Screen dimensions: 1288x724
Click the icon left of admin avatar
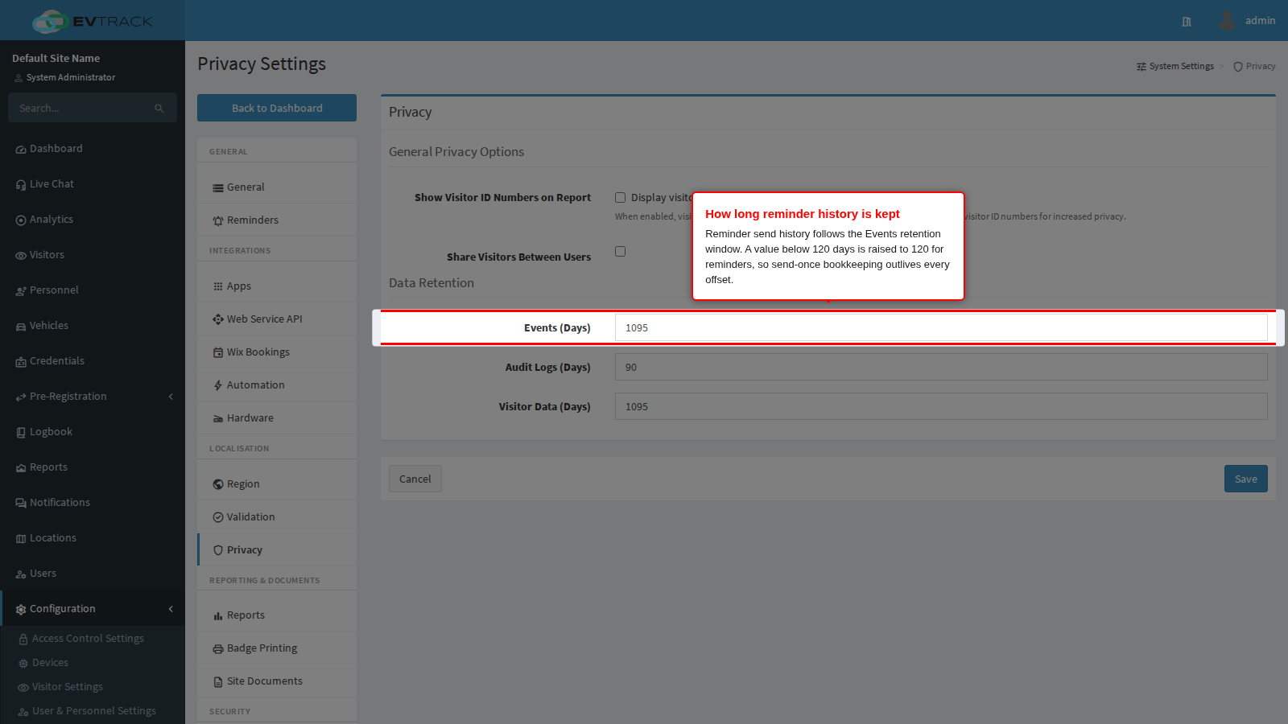pos(1187,22)
